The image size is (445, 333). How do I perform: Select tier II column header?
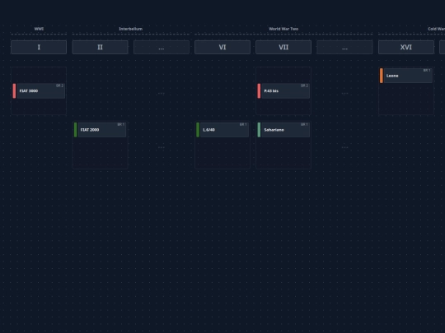tap(100, 47)
